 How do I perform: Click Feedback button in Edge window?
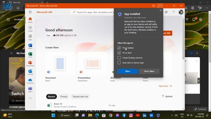click(200, 109)
